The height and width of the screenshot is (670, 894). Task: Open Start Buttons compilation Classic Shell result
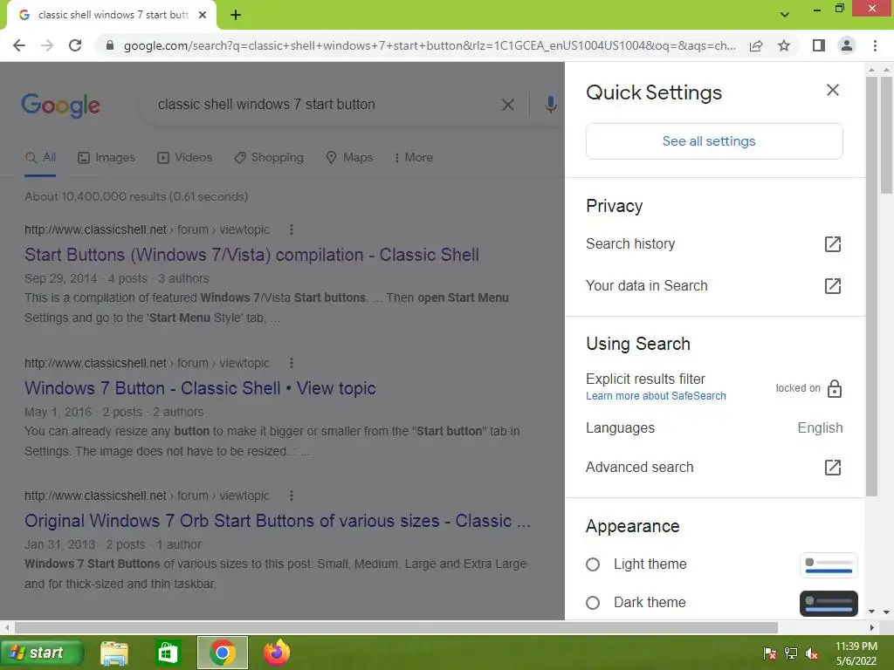coord(251,255)
